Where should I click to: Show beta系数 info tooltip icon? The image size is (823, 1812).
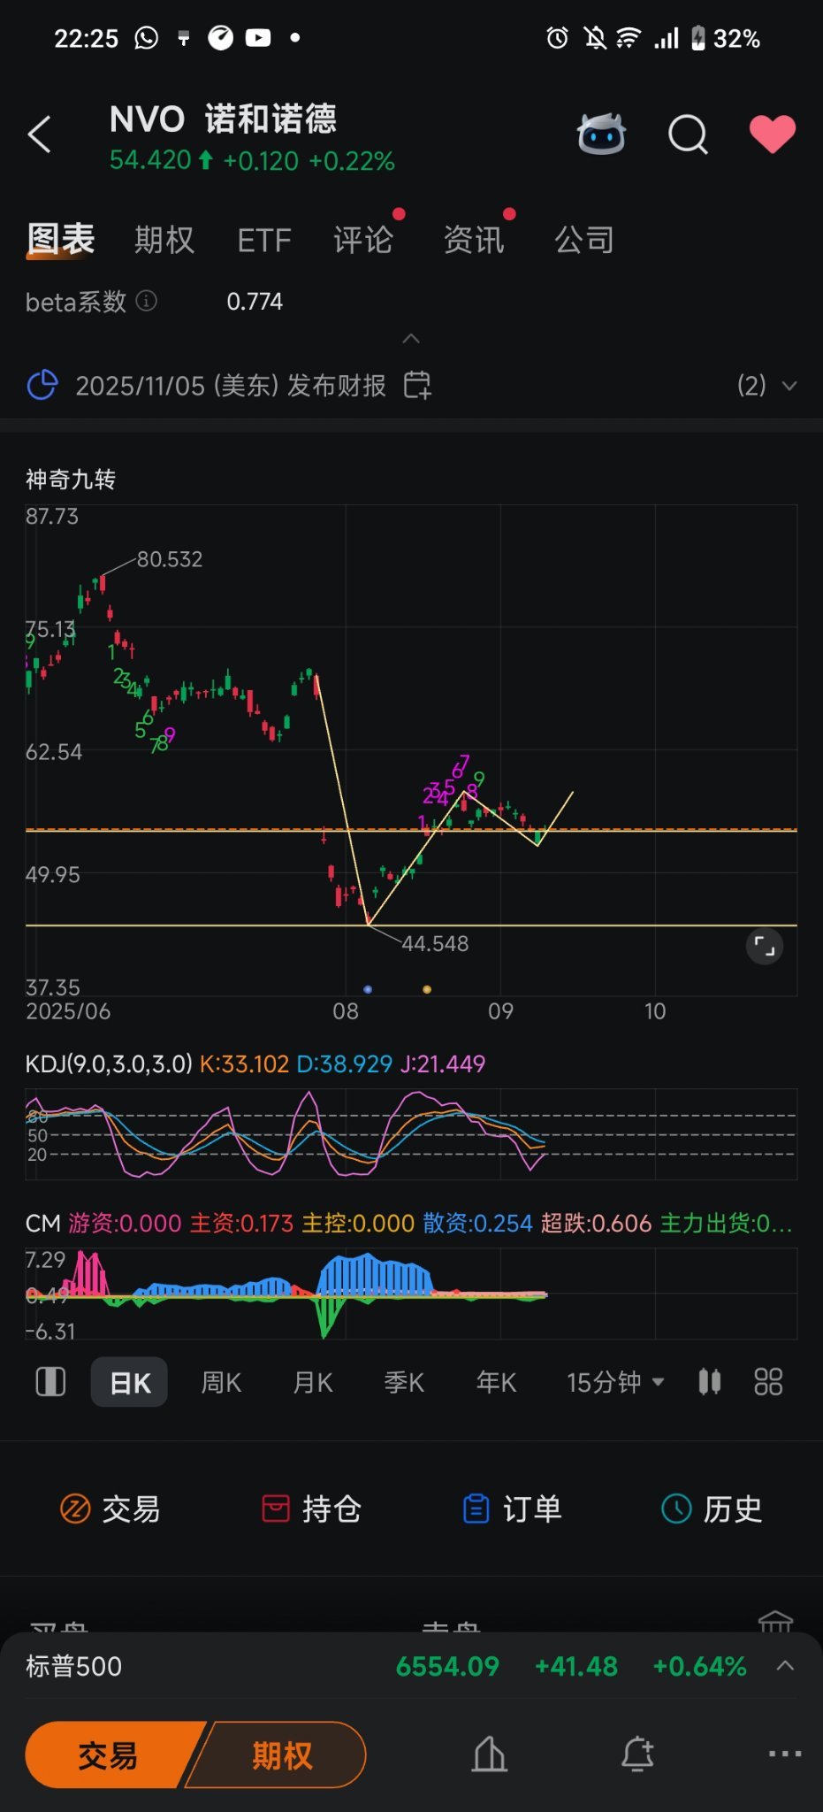point(147,302)
